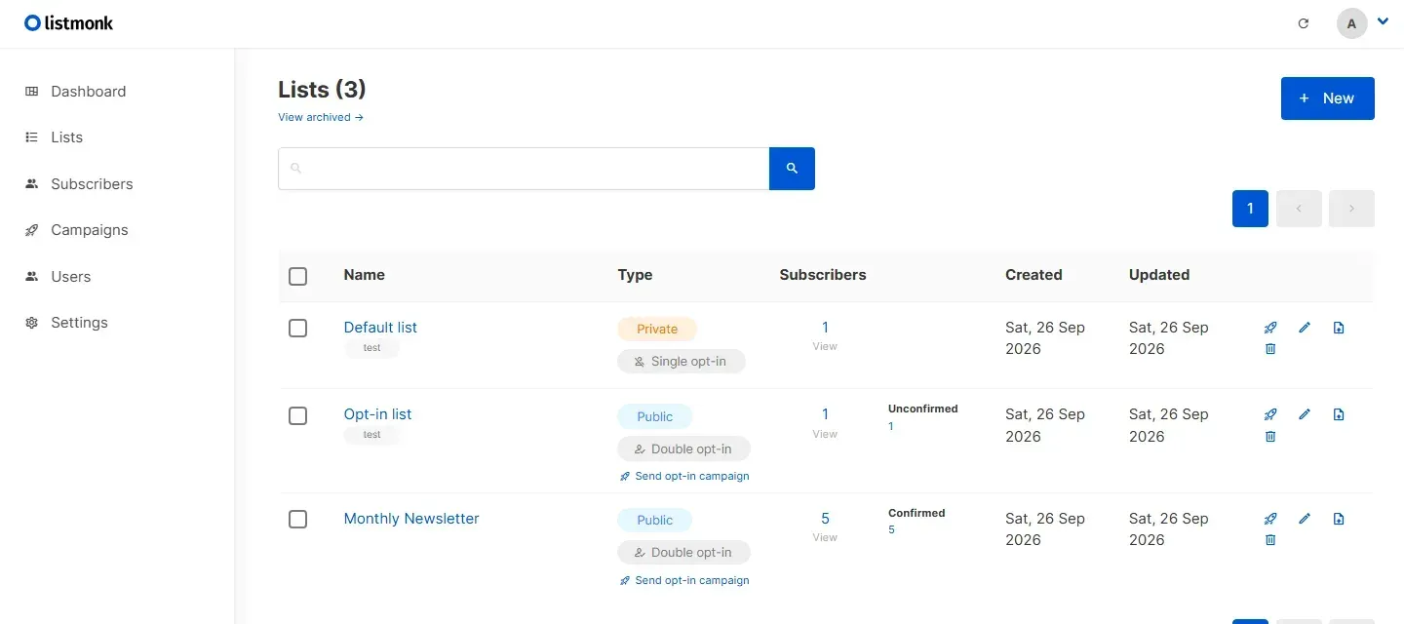Click Double opt-in badge on Opt-in list
This screenshot has height=624, width=1404.
683,449
